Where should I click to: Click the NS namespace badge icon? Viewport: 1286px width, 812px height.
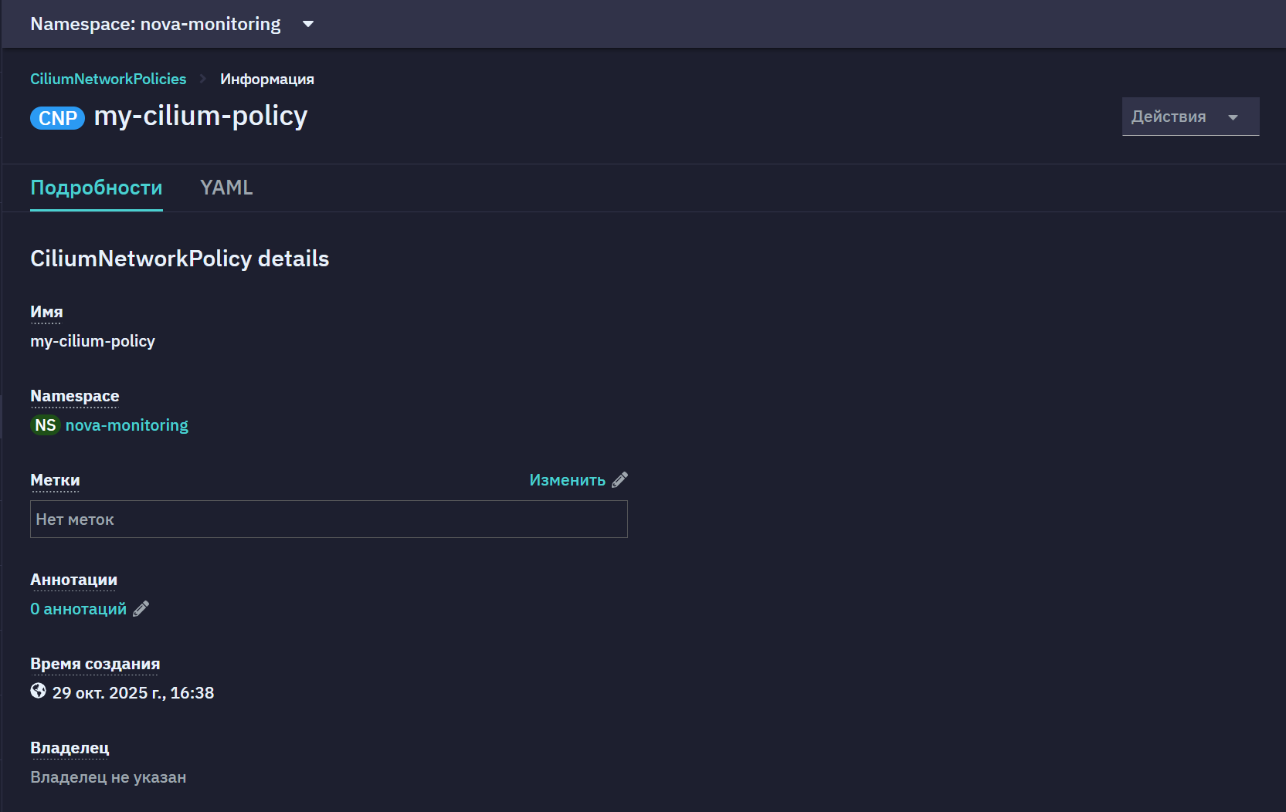(46, 425)
